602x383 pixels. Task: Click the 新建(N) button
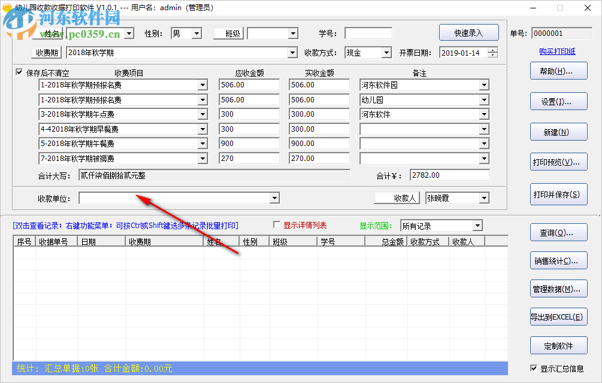pyautogui.click(x=559, y=132)
